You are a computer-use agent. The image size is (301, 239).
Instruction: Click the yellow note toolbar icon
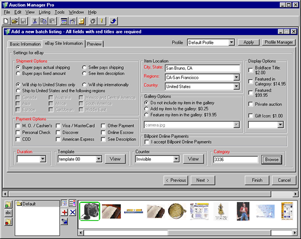[x=81, y=21]
